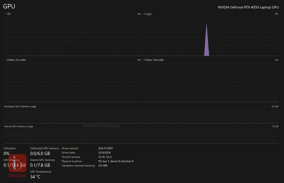Click hardware reserved memory 223 MB

click(x=103, y=166)
